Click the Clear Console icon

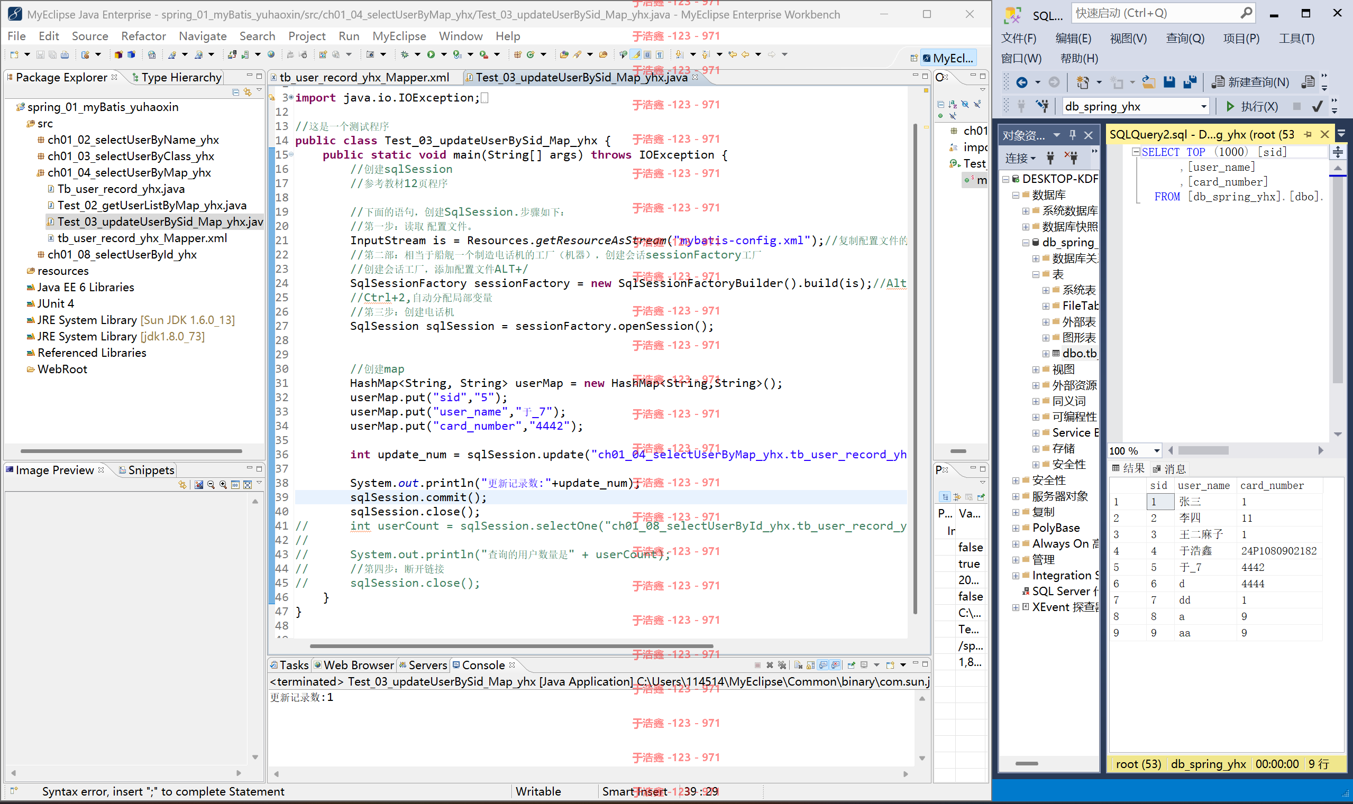tap(799, 665)
